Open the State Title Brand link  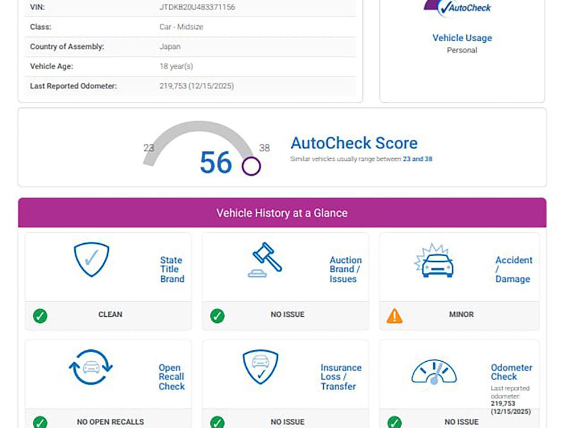click(172, 269)
